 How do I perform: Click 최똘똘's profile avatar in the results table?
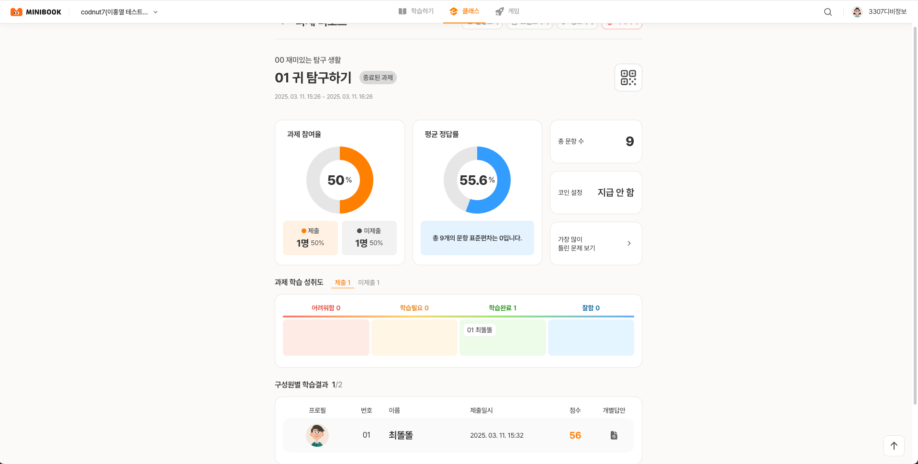(317, 435)
